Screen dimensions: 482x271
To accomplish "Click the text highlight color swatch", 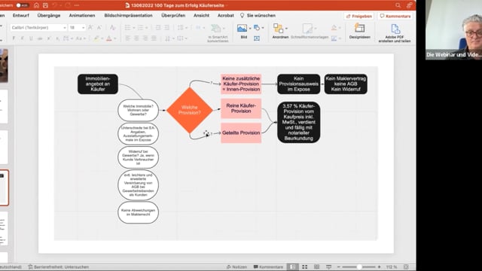I will (96, 38).
